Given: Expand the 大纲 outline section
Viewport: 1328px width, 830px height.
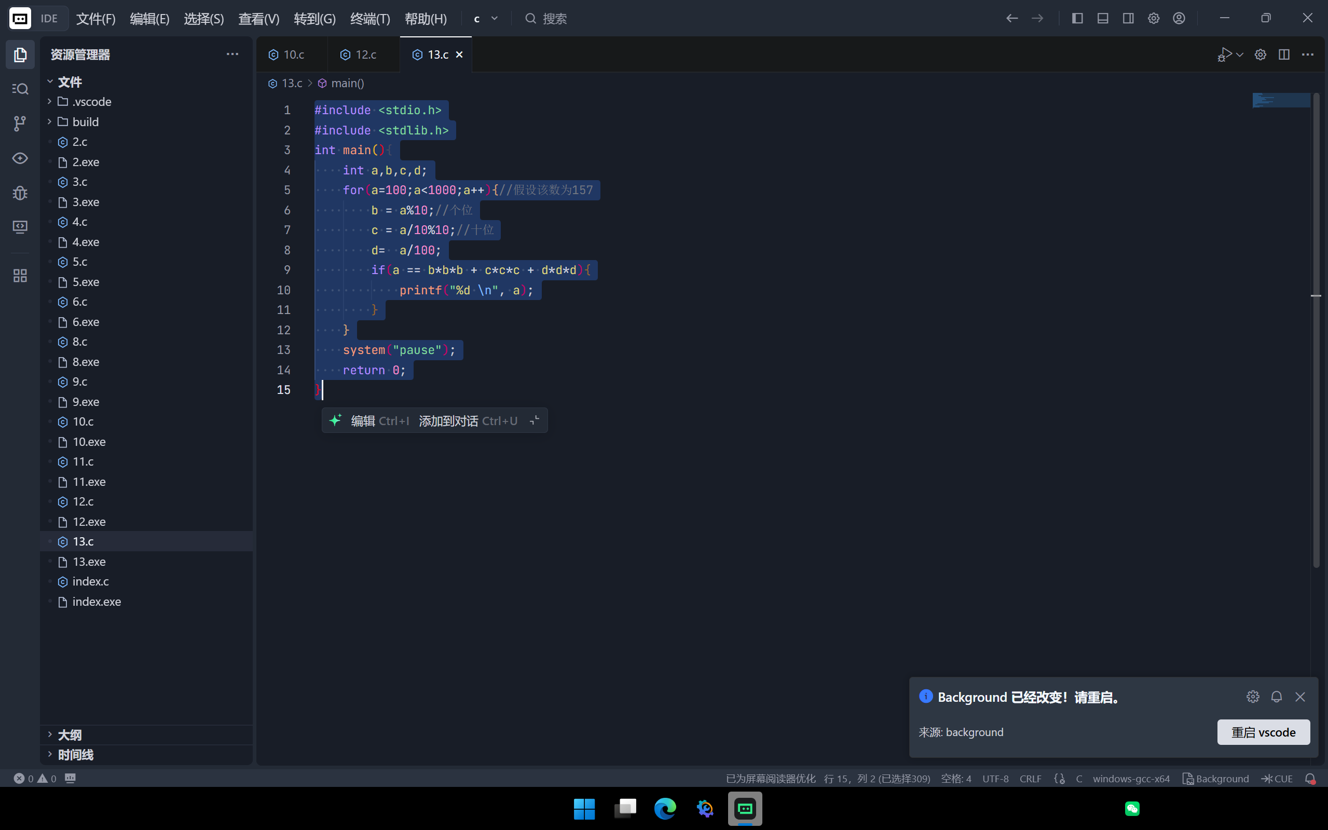Looking at the screenshot, I should (70, 734).
